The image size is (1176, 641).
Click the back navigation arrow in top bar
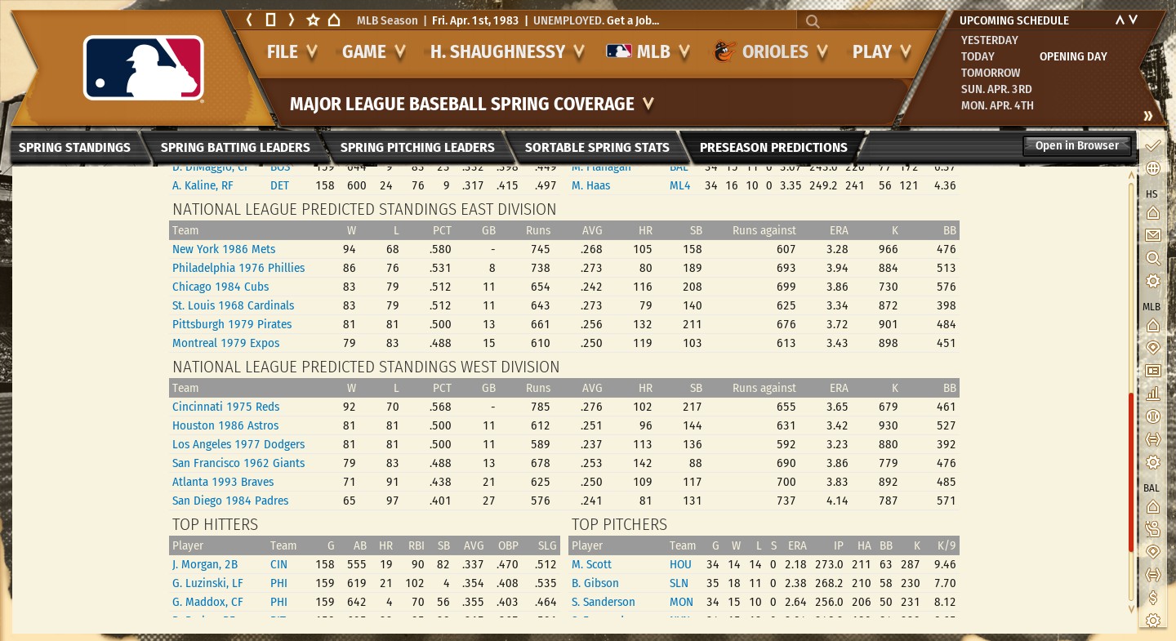coord(250,20)
